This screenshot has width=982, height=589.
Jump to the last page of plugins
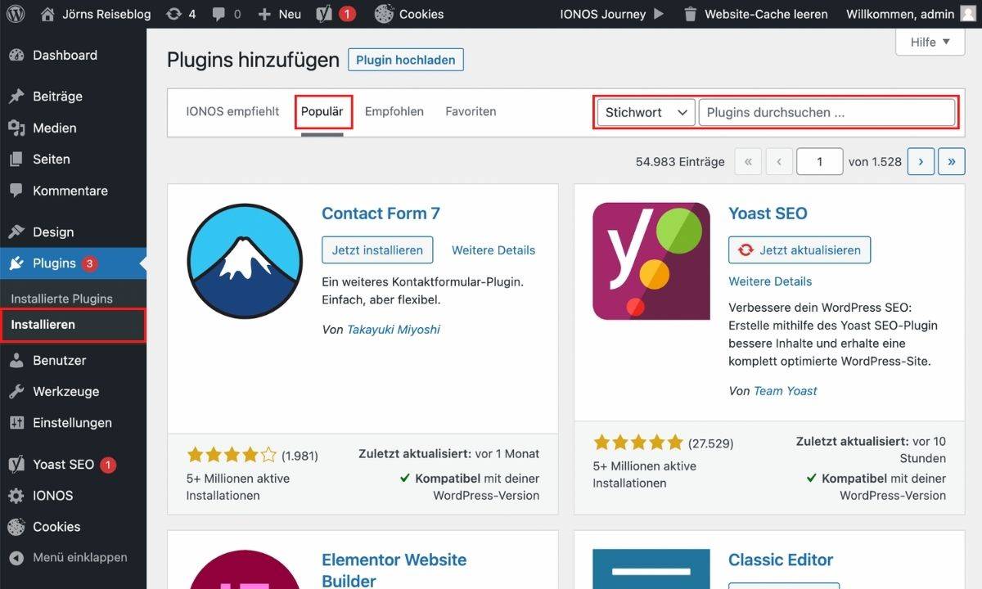point(951,162)
